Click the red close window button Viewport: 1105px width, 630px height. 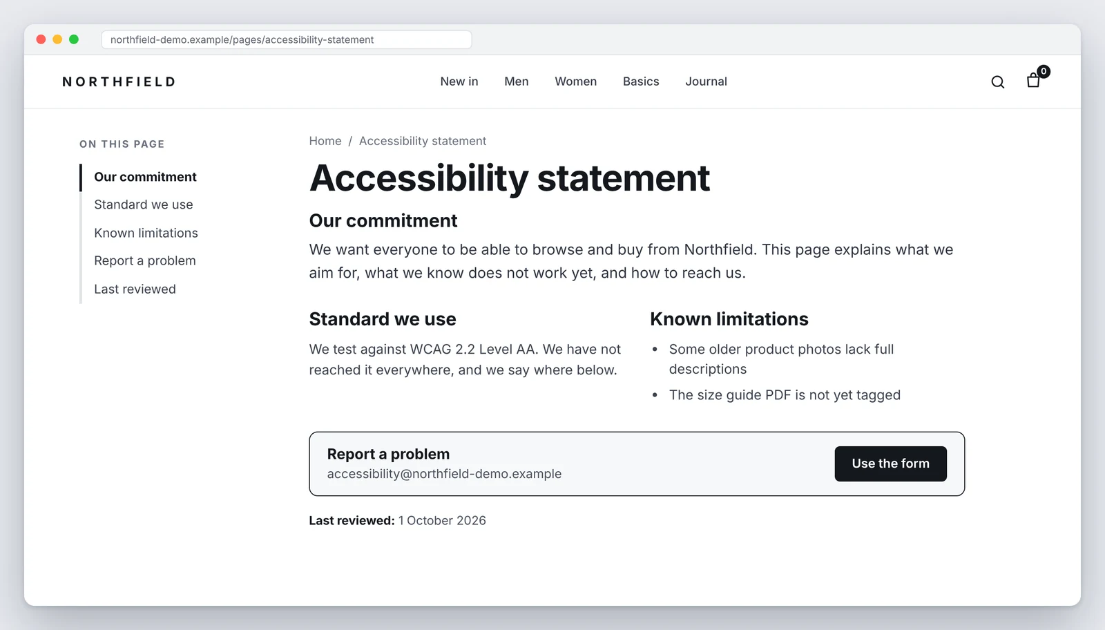[x=41, y=39]
